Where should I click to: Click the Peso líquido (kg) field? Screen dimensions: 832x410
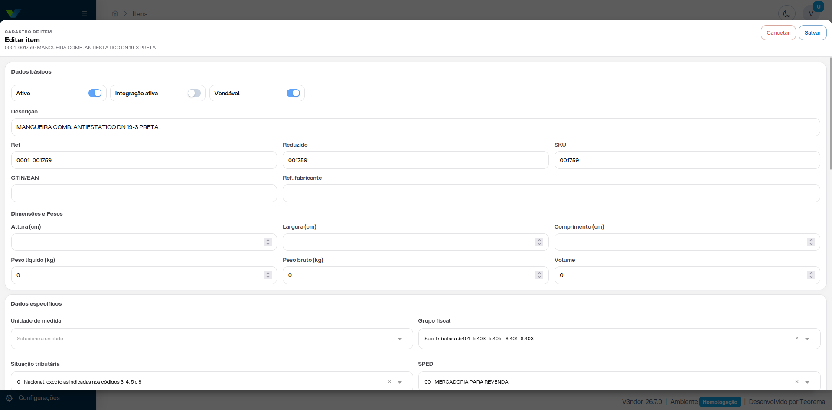tap(144, 275)
